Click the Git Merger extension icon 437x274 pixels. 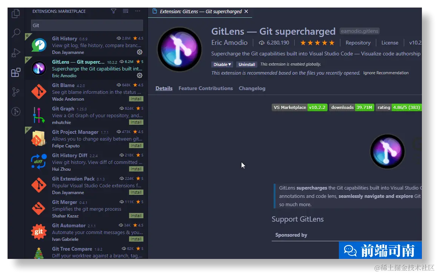39,208
